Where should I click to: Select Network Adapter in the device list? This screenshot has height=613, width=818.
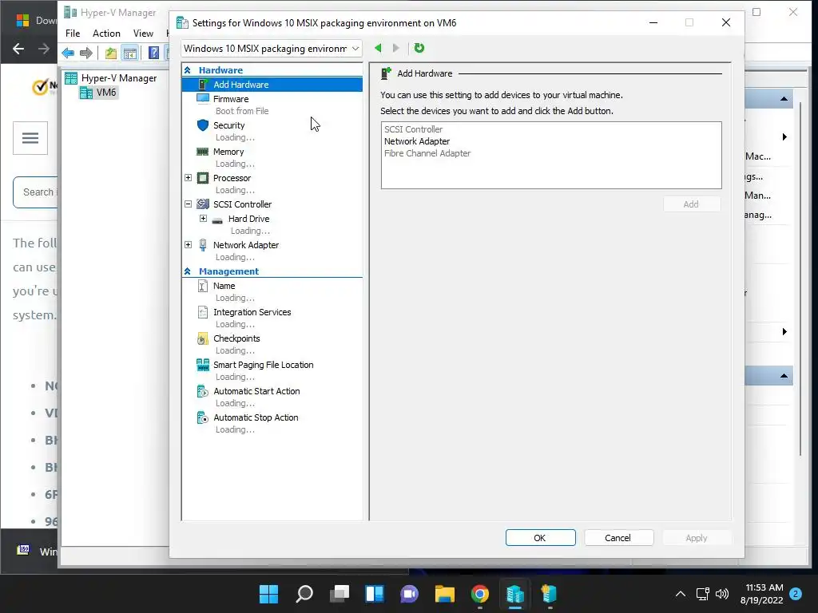[x=417, y=141]
